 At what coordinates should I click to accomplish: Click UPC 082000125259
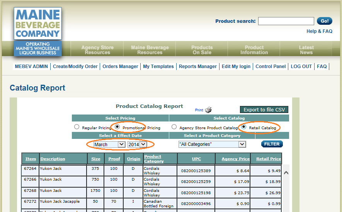(196, 182)
